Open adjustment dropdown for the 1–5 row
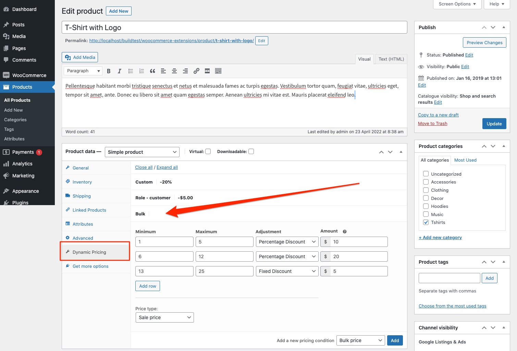This screenshot has width=517, height=351. click(x=287, y=242)
